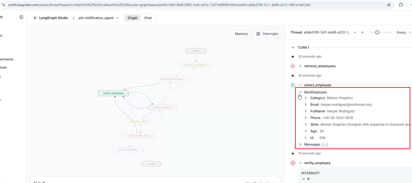Click the site info icon in address bar
Image resolution: width=412 pixels, height=183 pixels.
coord(3,5)
